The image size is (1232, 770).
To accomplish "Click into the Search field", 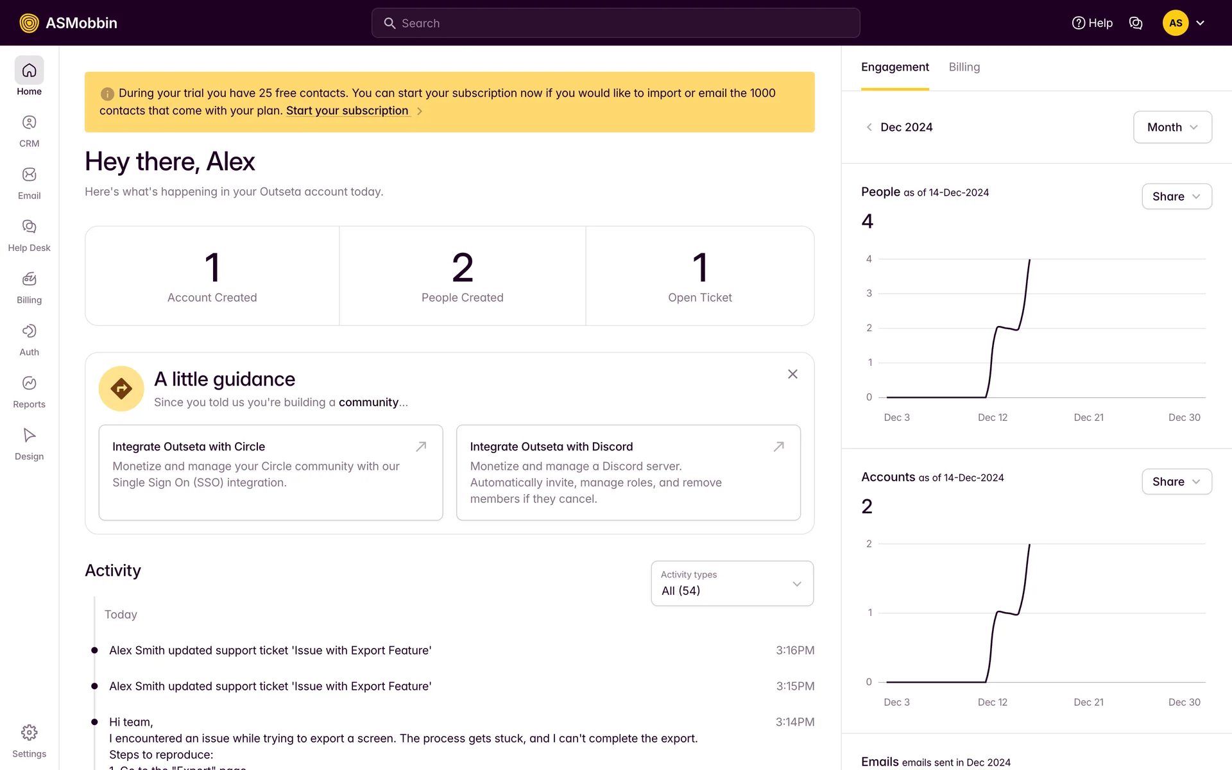I will tap(616, 23).
